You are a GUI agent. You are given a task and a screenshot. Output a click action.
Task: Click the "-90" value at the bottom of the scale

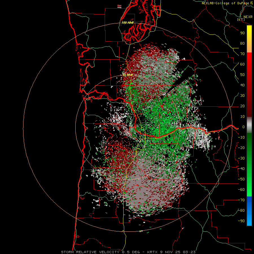click(x=241, y=221)
